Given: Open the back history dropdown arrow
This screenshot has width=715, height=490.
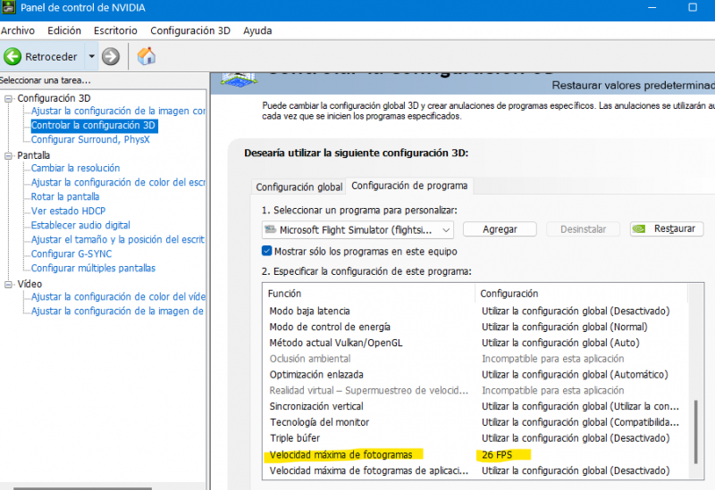Looking at the screenshot, I should tap(92, 56).
